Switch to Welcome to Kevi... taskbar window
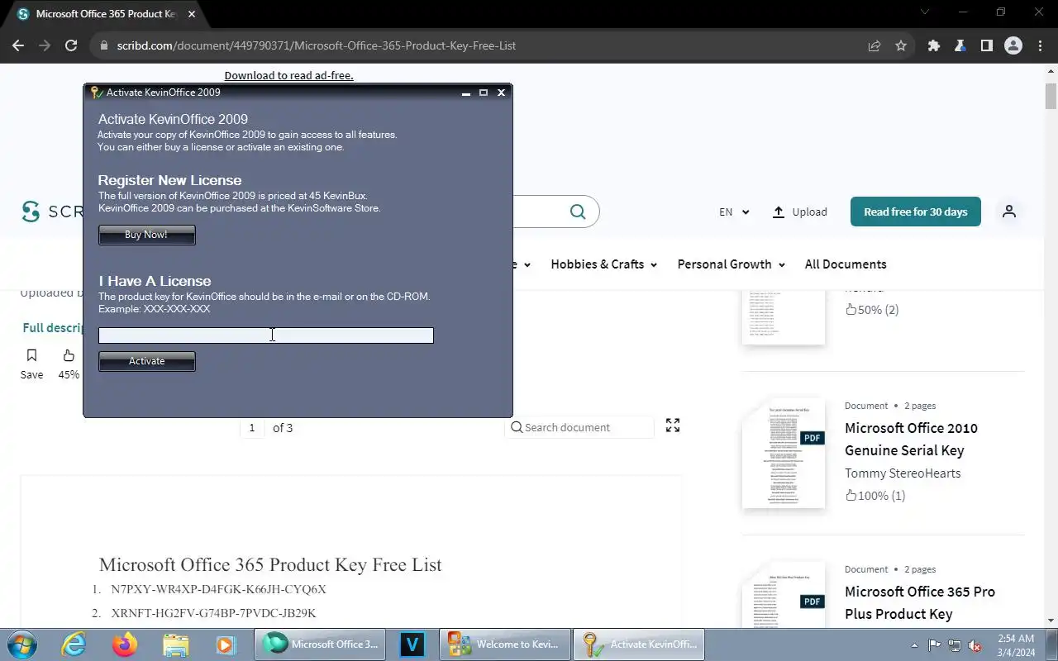The width and height of the screenshot is (1058, 661). [x=504, y=644]
